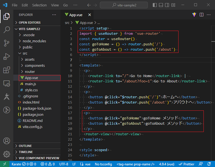
Task: Expand the .vscode folder
Action: (x=37, y=35)
